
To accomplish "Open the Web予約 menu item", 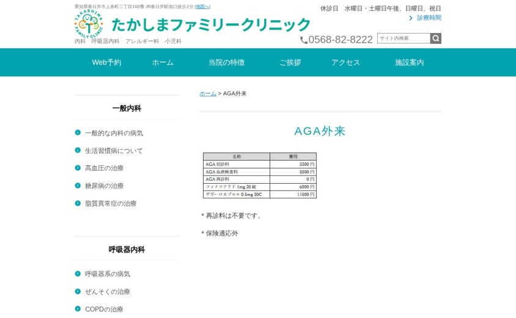I will click(106, 62).
